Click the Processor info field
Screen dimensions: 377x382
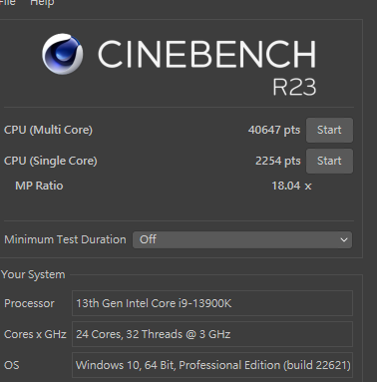click(x=212, y=303)
